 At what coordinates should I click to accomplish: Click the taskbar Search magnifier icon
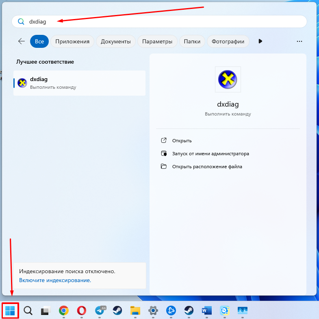[28, 310]
